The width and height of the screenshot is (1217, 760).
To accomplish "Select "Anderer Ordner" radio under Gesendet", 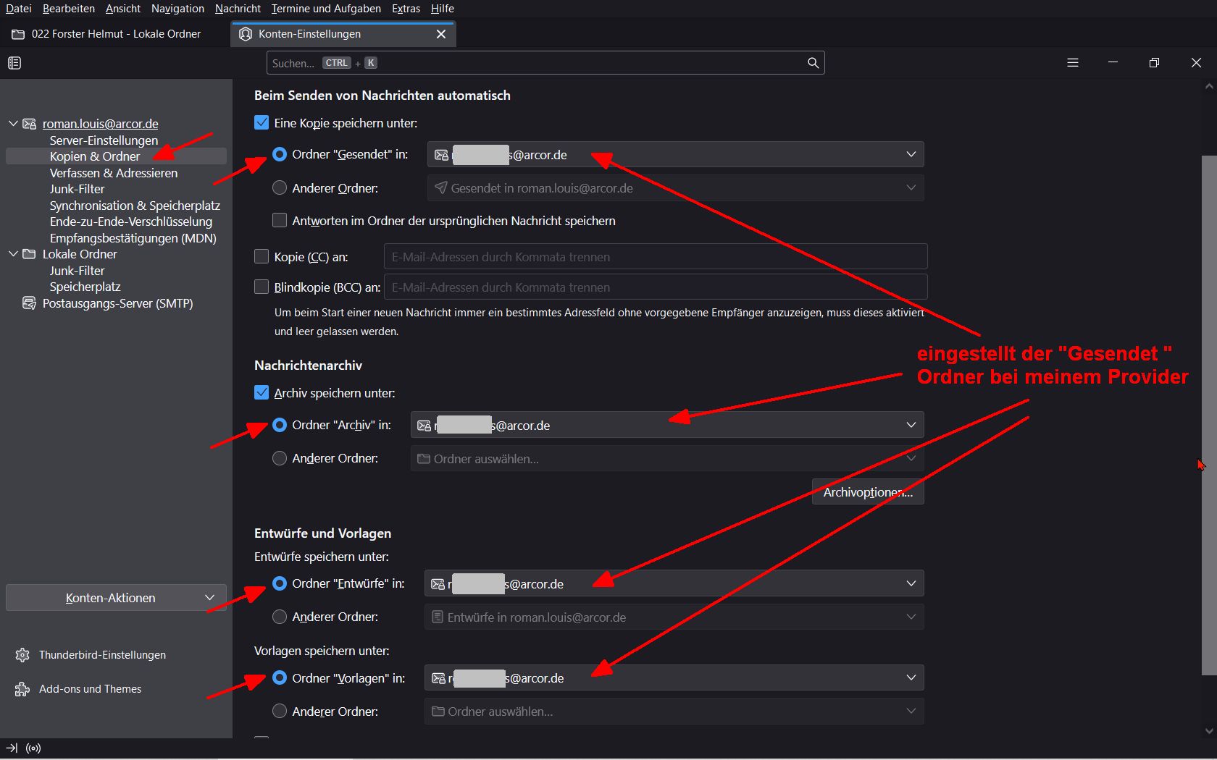I will pos(280,187).
